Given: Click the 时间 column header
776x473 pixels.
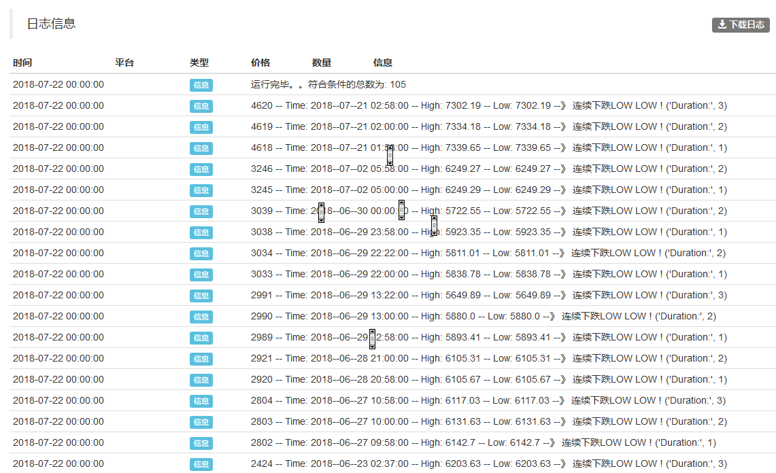Looking at the screenshot, I should pyautogui.click(x=22, y=63).
